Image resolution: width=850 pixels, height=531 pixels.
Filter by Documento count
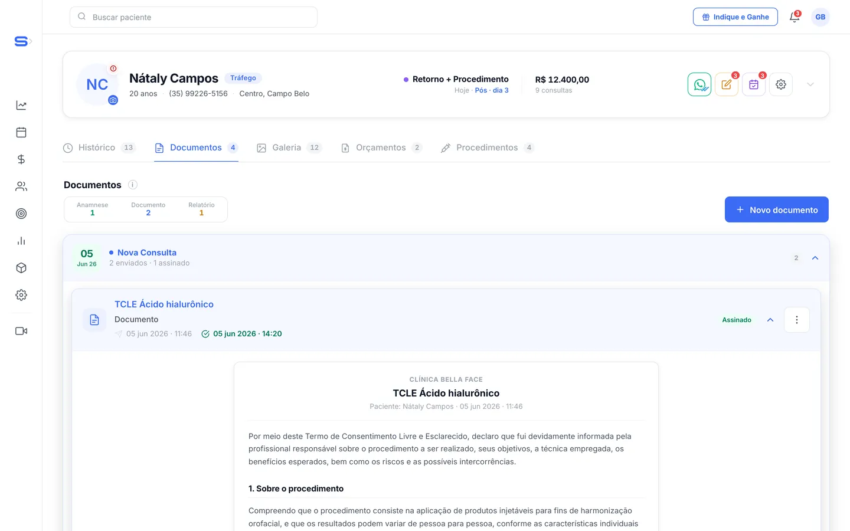tap(148, 209)
